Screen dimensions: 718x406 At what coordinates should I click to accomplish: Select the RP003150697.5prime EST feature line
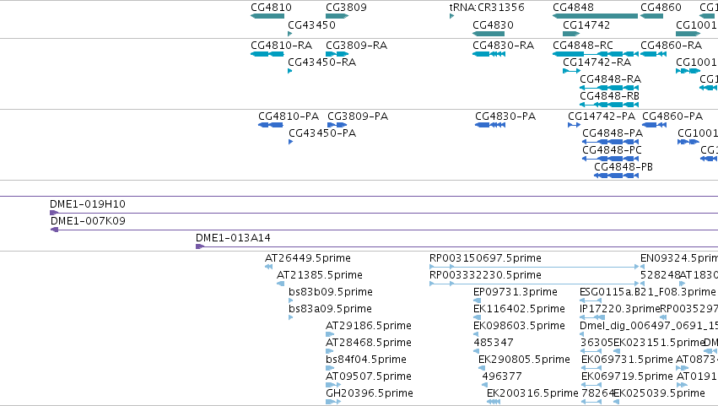[534, 266]
